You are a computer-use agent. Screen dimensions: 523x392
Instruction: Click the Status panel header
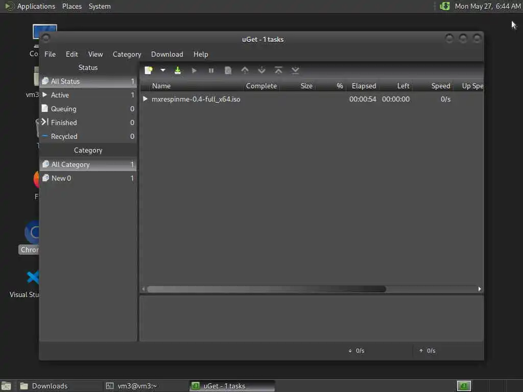88,67
